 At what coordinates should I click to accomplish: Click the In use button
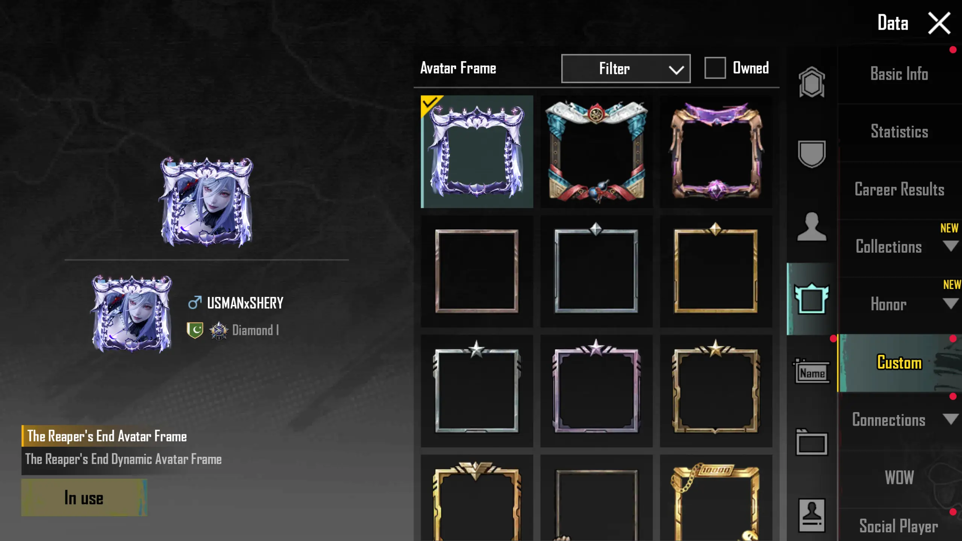coord(84,497)
